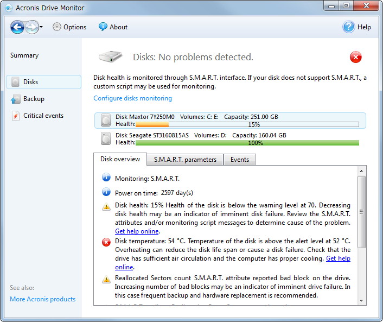
Task: Click the Disk temperature red error icon
Action: (x=106, y=242)
